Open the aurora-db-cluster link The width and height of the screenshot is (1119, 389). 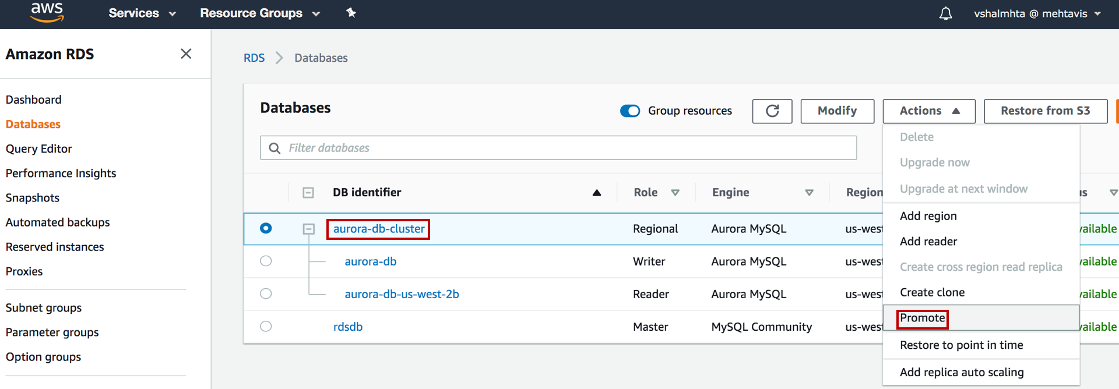pos(379,229)
